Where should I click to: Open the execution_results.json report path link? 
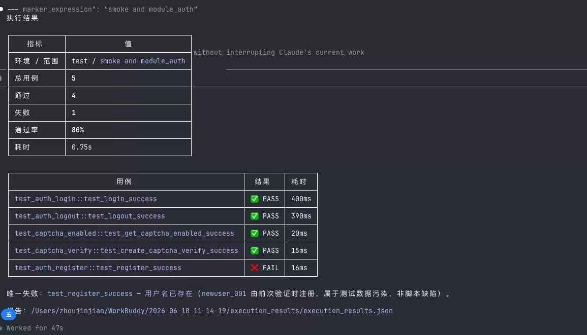click(x=212, y=311)
